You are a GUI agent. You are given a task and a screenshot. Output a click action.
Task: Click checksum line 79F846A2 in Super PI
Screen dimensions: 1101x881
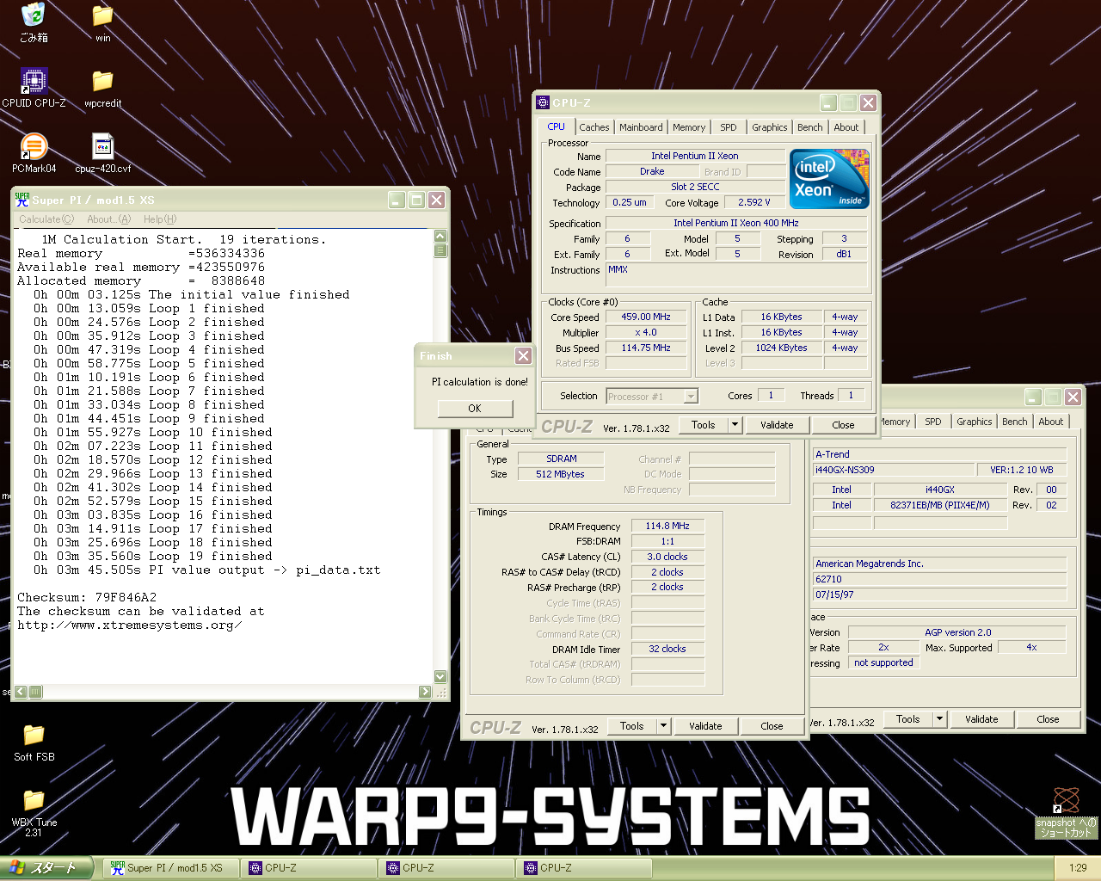[87, 597]
